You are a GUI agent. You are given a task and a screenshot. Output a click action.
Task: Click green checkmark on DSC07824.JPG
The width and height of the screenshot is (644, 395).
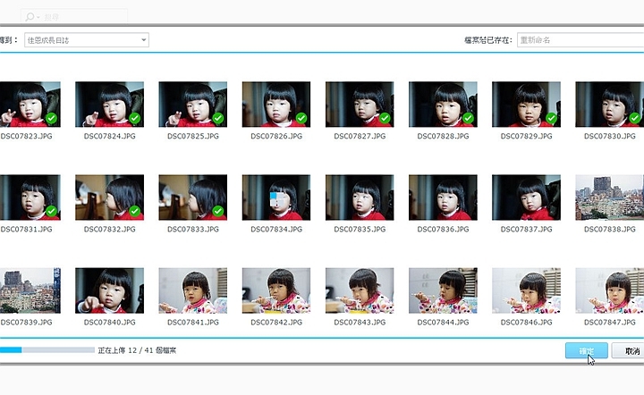point(135,118)
